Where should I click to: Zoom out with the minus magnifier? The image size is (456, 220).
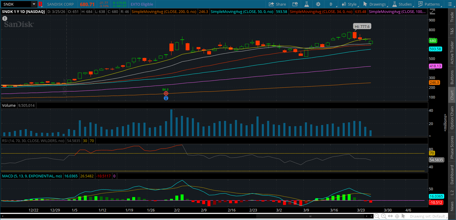point(376,216)
